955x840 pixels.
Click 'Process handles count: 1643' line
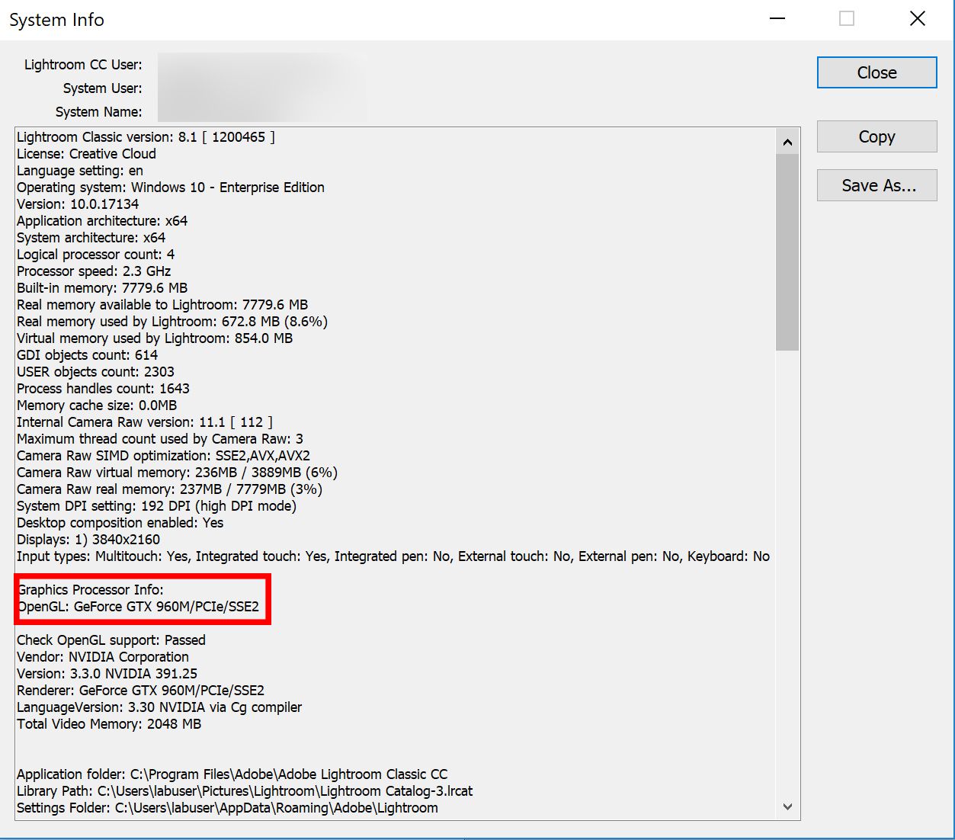103,389
